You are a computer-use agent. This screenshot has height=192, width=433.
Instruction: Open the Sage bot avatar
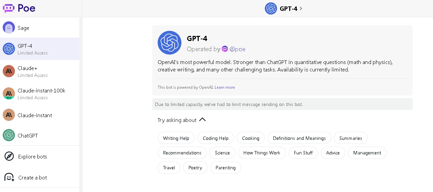coord(9,27)
